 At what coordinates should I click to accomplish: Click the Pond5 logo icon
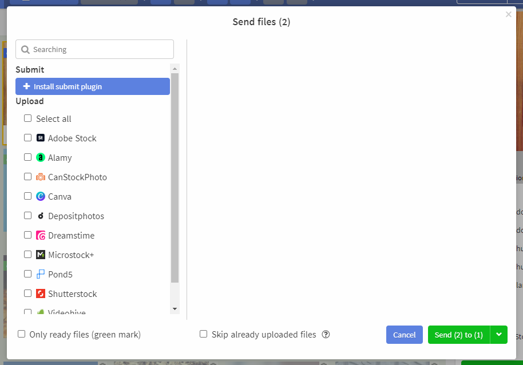41,274
